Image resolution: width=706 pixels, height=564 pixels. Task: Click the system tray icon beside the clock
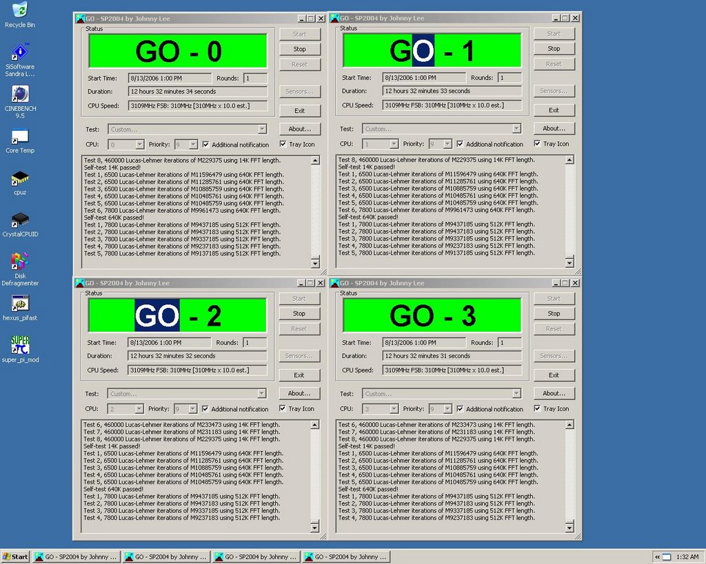667,557
